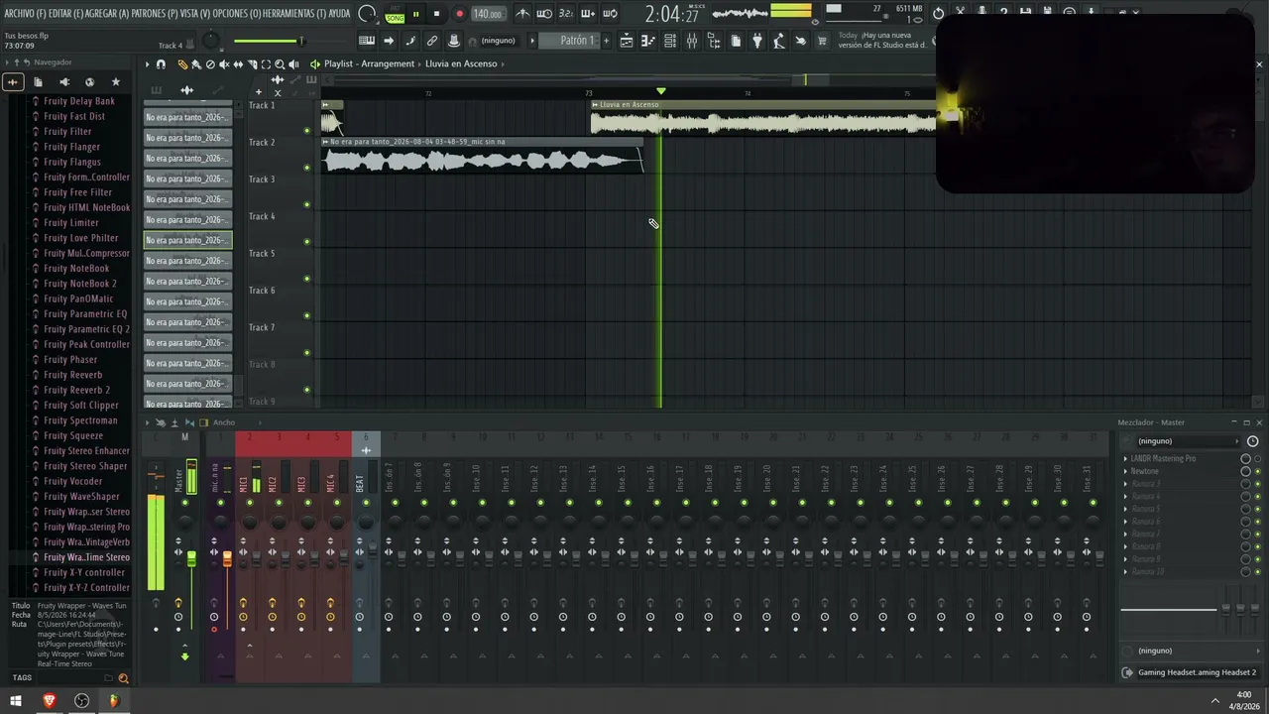1269x714 pixels.
Task: Mute Track 1 in the playlist
Action: pos(306,130)
